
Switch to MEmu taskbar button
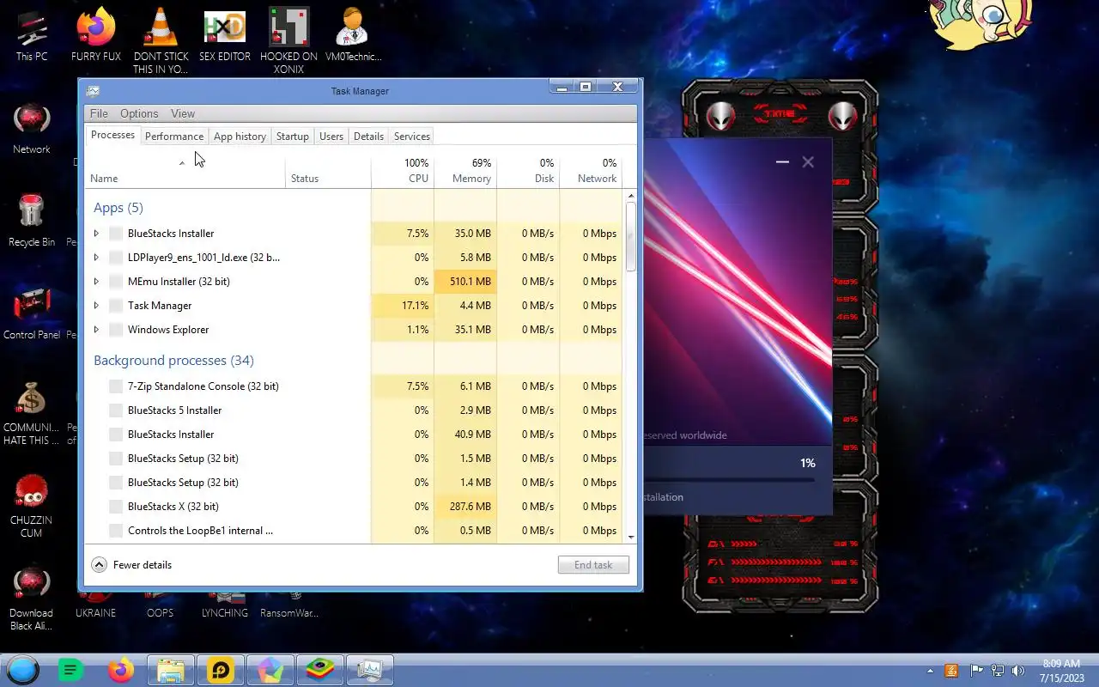(x=270, y=670)
